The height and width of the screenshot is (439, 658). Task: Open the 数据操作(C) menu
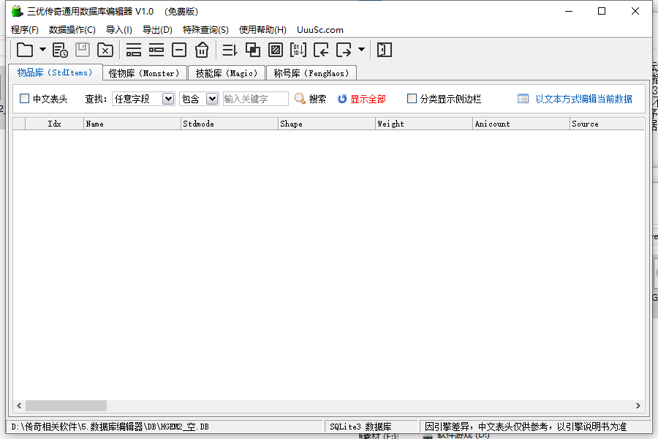(72, 30)
